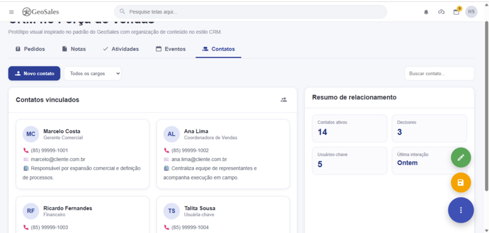This screenshot has height=233, width=489.
Task: Click the GeoSales logo
Action: point(40,12)
